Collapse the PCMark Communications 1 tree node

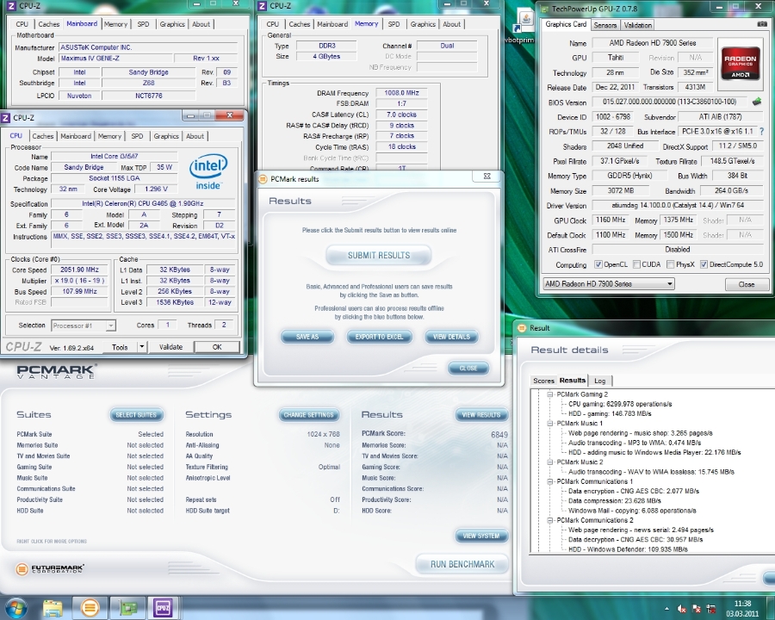549,481
